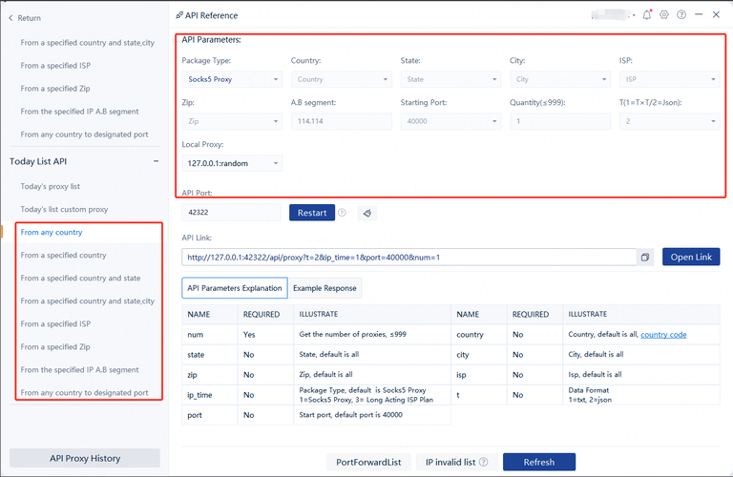Open settings via the gear icon
This screenshot has width=733, height=477.
[664, 15]
